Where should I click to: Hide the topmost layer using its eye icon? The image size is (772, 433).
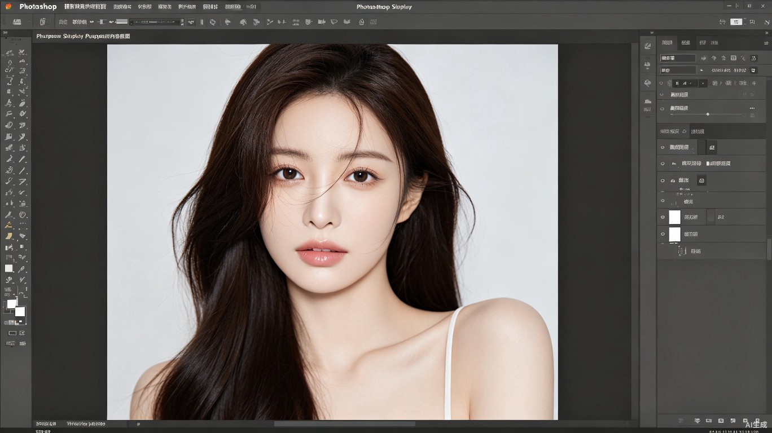(x=663, y=147)
